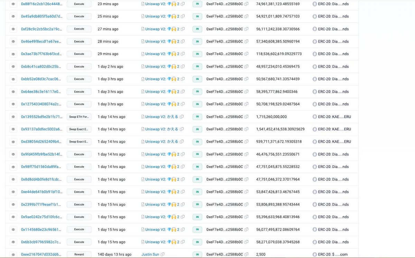This screenshot has height=258, width=415.
Task: Copy recipient address for amount 118,536,602,619.09229773
Action: pyautogui.click(x=246, y=54)
